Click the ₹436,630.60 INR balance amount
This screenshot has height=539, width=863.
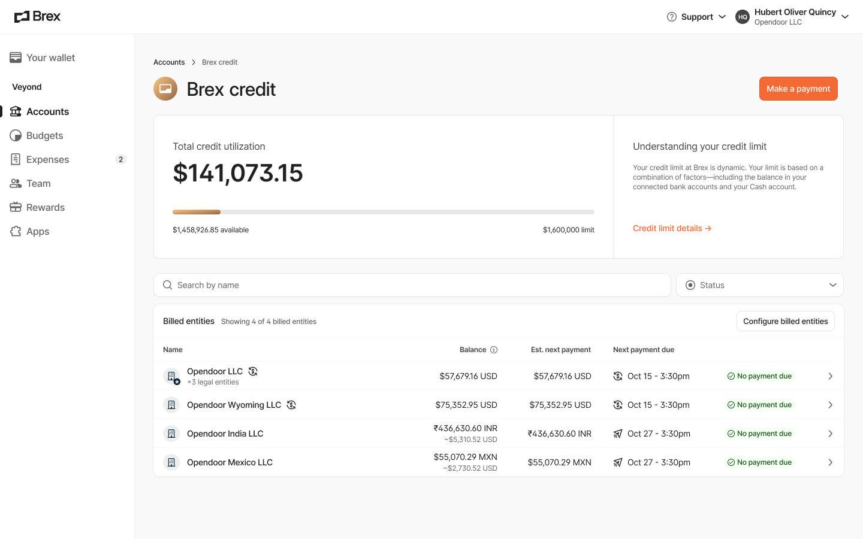[465, 428]
